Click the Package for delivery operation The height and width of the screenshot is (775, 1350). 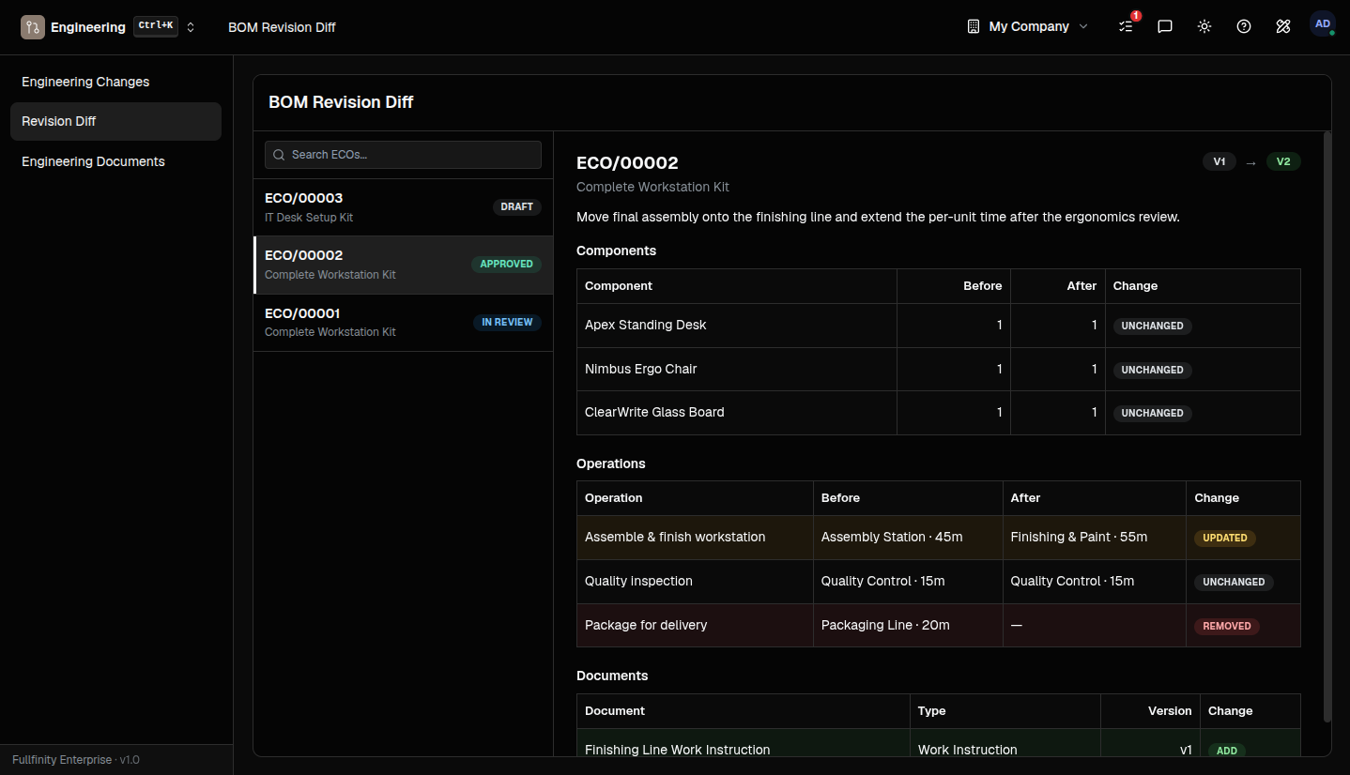pyautogui.click(x=939, y=625)
